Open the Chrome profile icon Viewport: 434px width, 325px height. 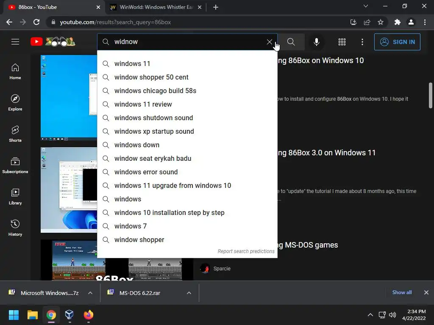click(x=411, y=22)
